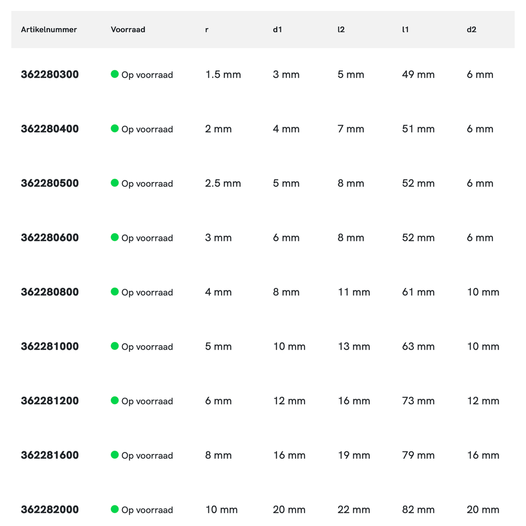Click the green stock dot for 362280800
This screenshot has width=526, height=526.
(x=115, y=291)
